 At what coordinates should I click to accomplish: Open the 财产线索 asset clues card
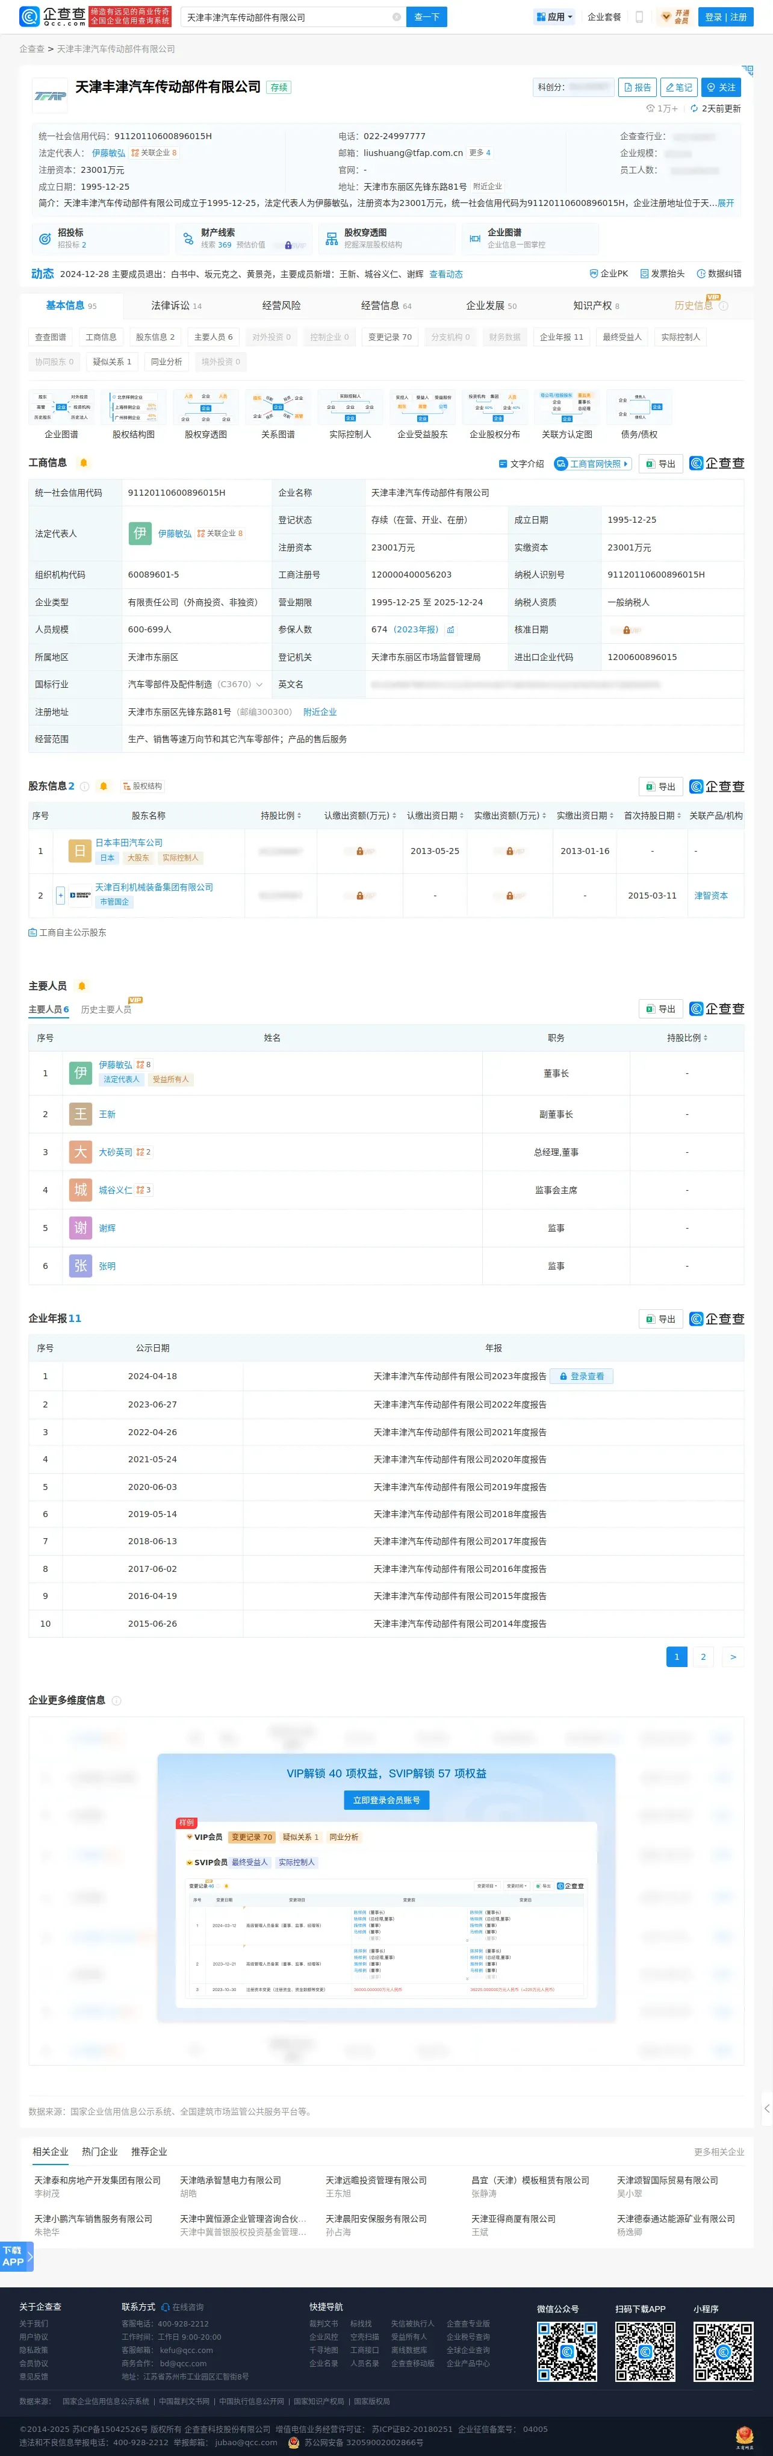tap(244, 238)
